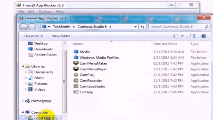Open Help menu in the back window
213x120 pixels.
coord(60,11)
